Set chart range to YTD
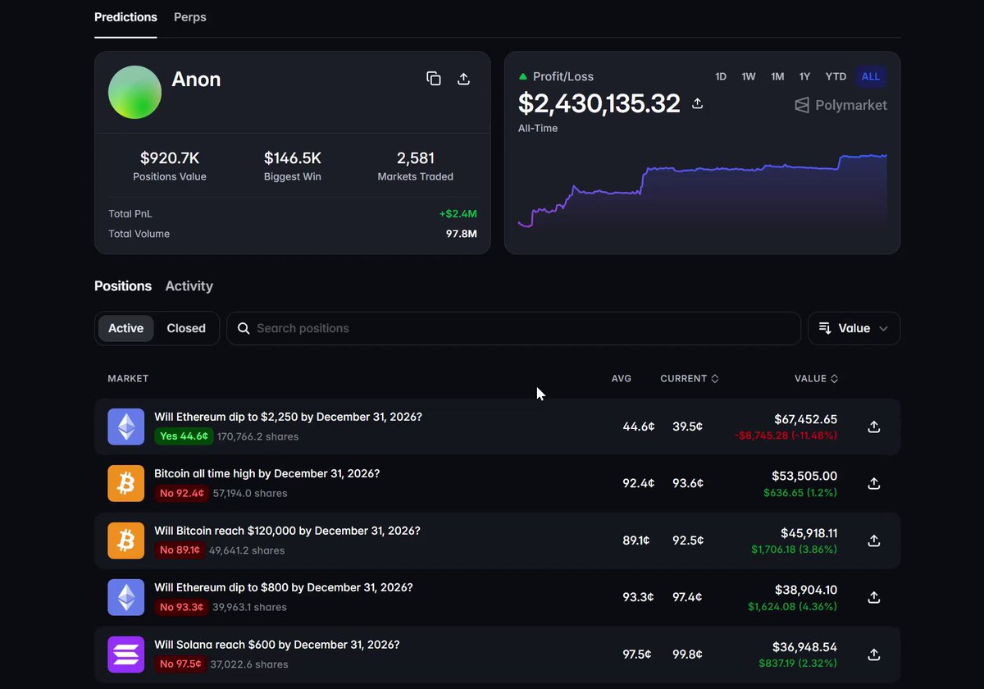984x689 pixels. [x=836, y=76]
